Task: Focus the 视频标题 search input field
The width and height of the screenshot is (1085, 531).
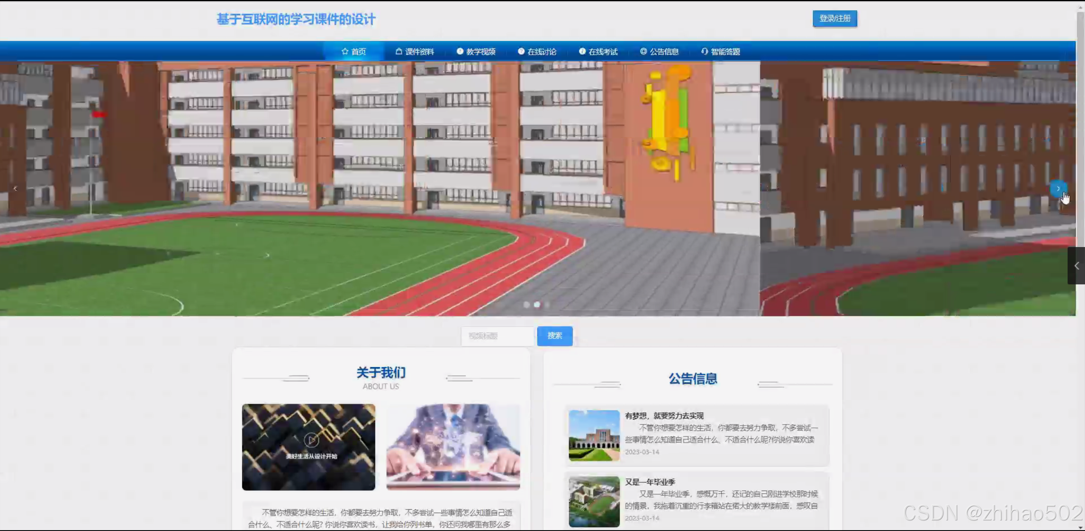Action: click(497, 336)
